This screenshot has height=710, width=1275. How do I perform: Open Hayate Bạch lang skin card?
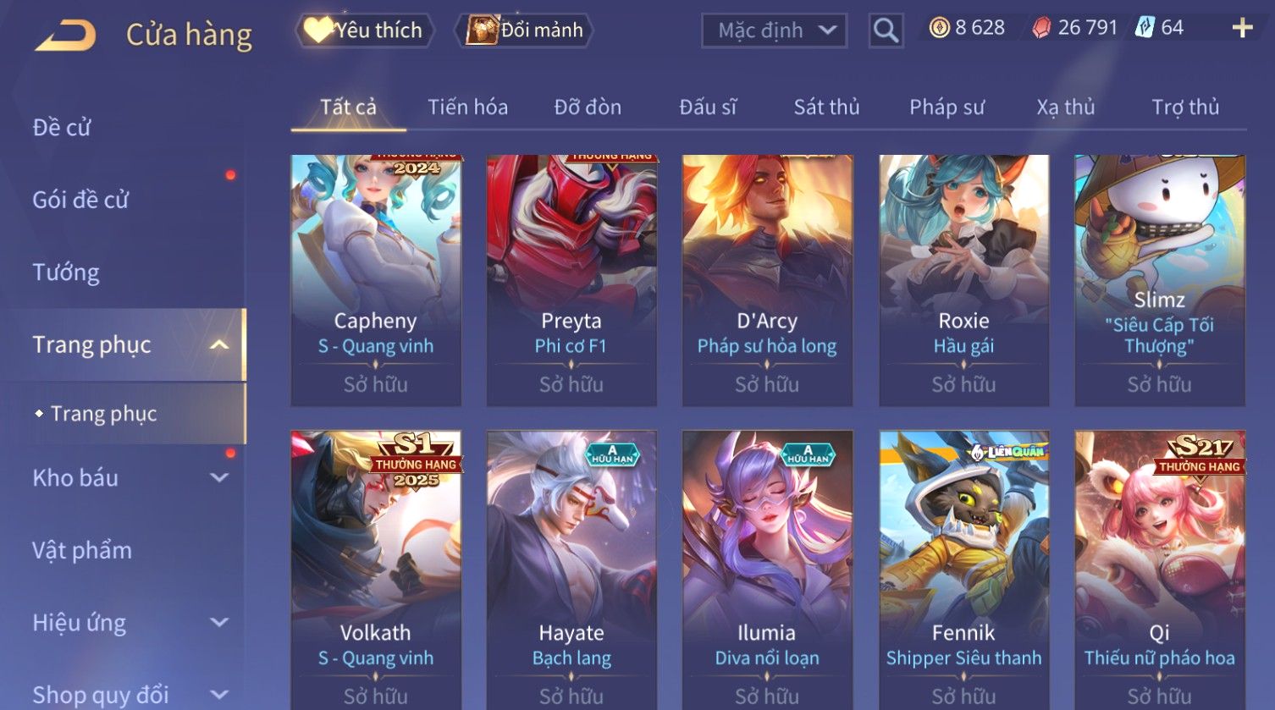pyautogui.click(x=571, y=570)
